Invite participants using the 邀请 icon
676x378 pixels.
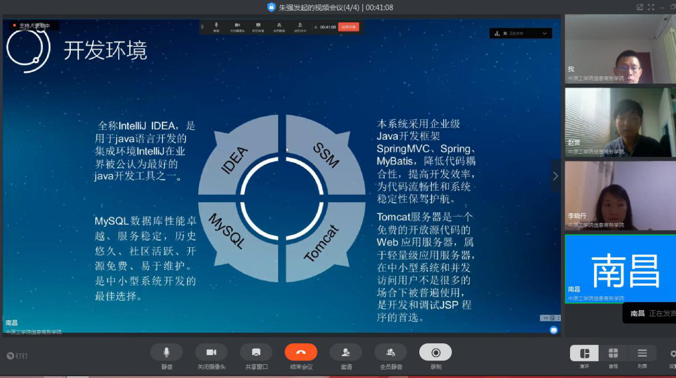[x=346, y=352]
